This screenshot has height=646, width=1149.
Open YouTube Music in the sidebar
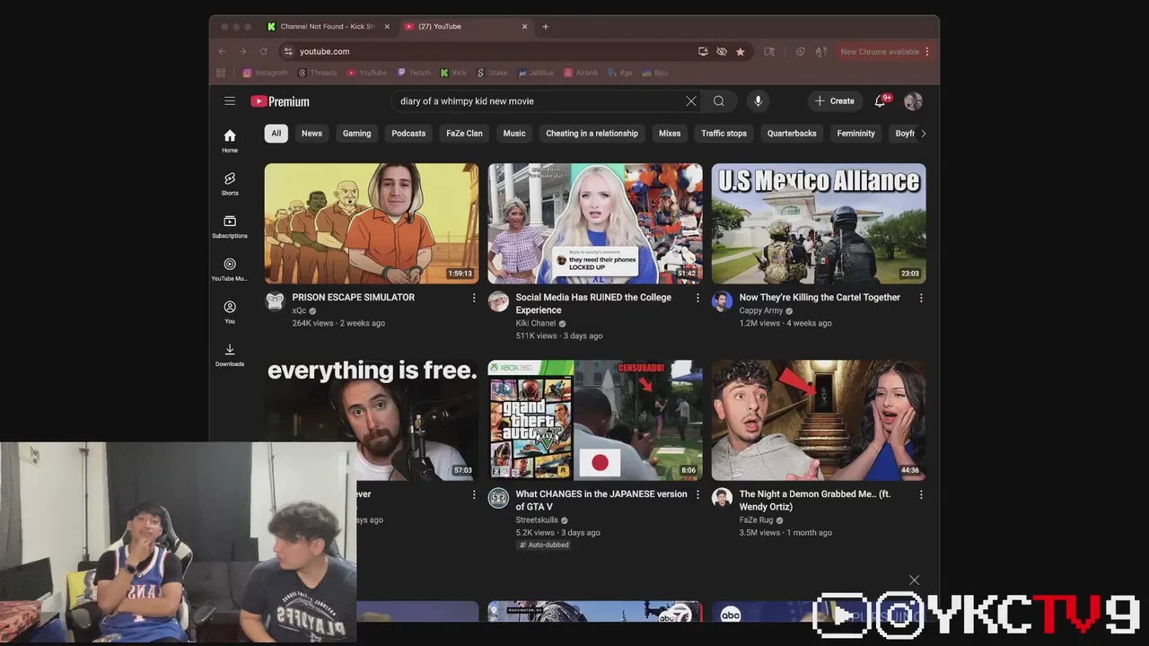pos(230,269)
